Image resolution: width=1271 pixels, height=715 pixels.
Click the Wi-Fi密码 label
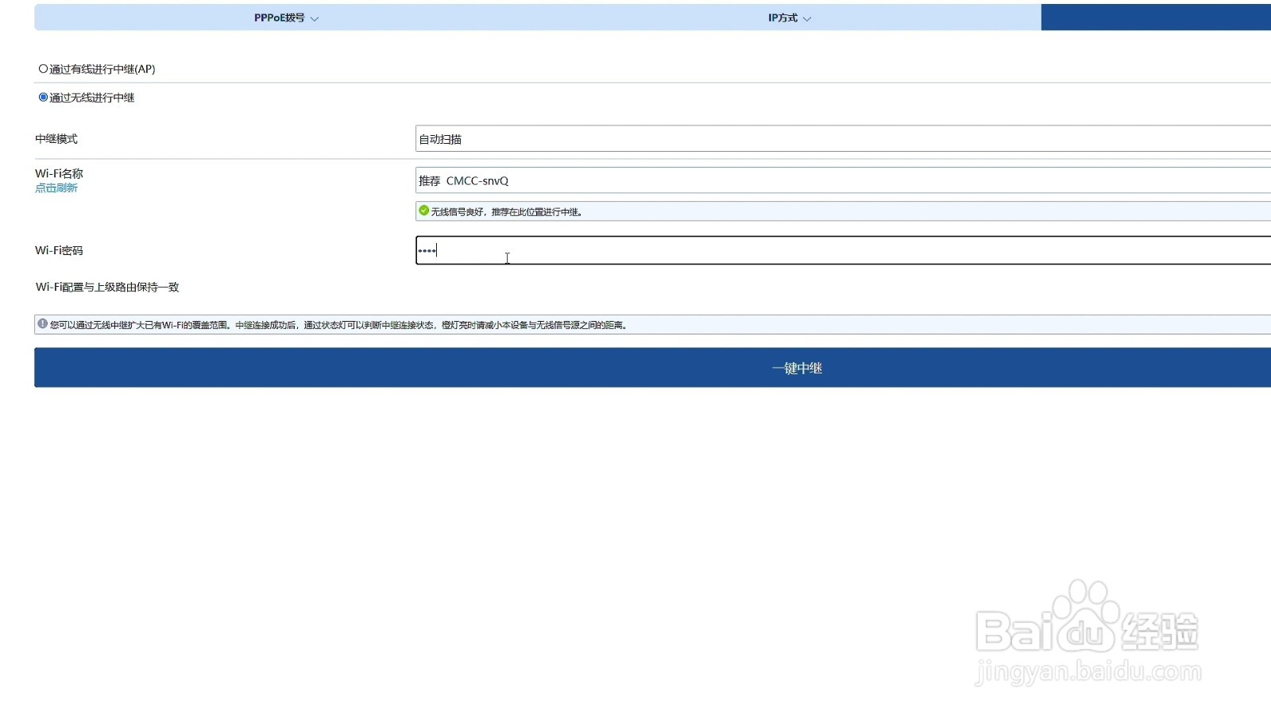click(x=59, y=250)
